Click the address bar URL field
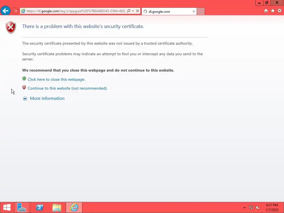 76,11
